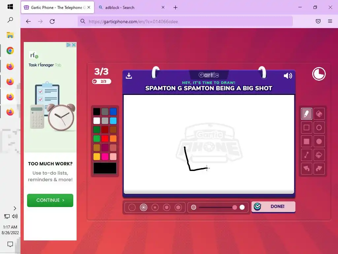Choose the smallest brush size
This screenshot has width=338, height=254.
pyautogui.click(x=132, y=207)
